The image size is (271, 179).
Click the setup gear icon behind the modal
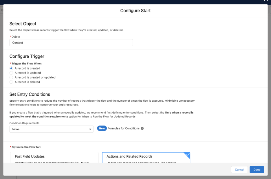(x=2, y=10)
